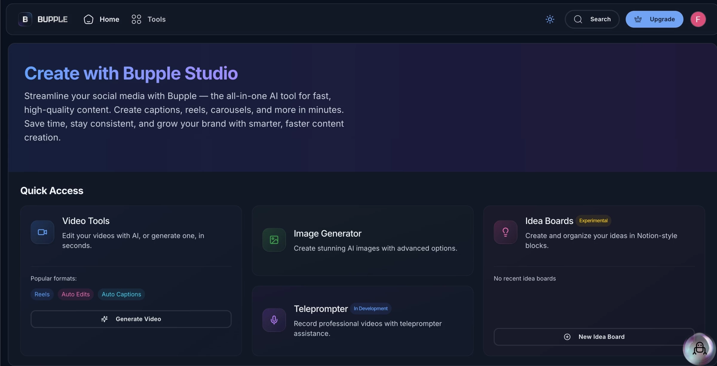Click the plus icon on New Idea Board
Image resolution: width=717 pixels, height=366 pixels.
pyautogui.click(x=567, y=337)
